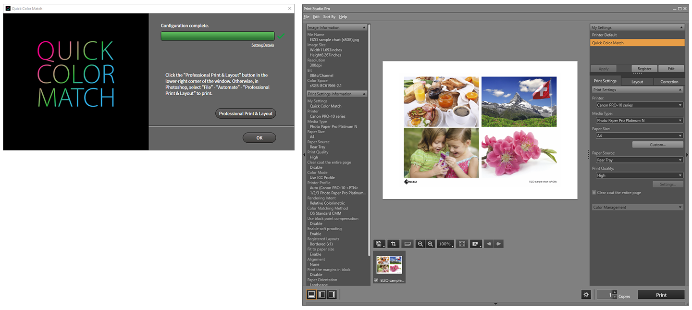Toggle the EIZO sample thumbnail checkbox
The height and width of the screenshot is (310, 692).
point(376,280)
